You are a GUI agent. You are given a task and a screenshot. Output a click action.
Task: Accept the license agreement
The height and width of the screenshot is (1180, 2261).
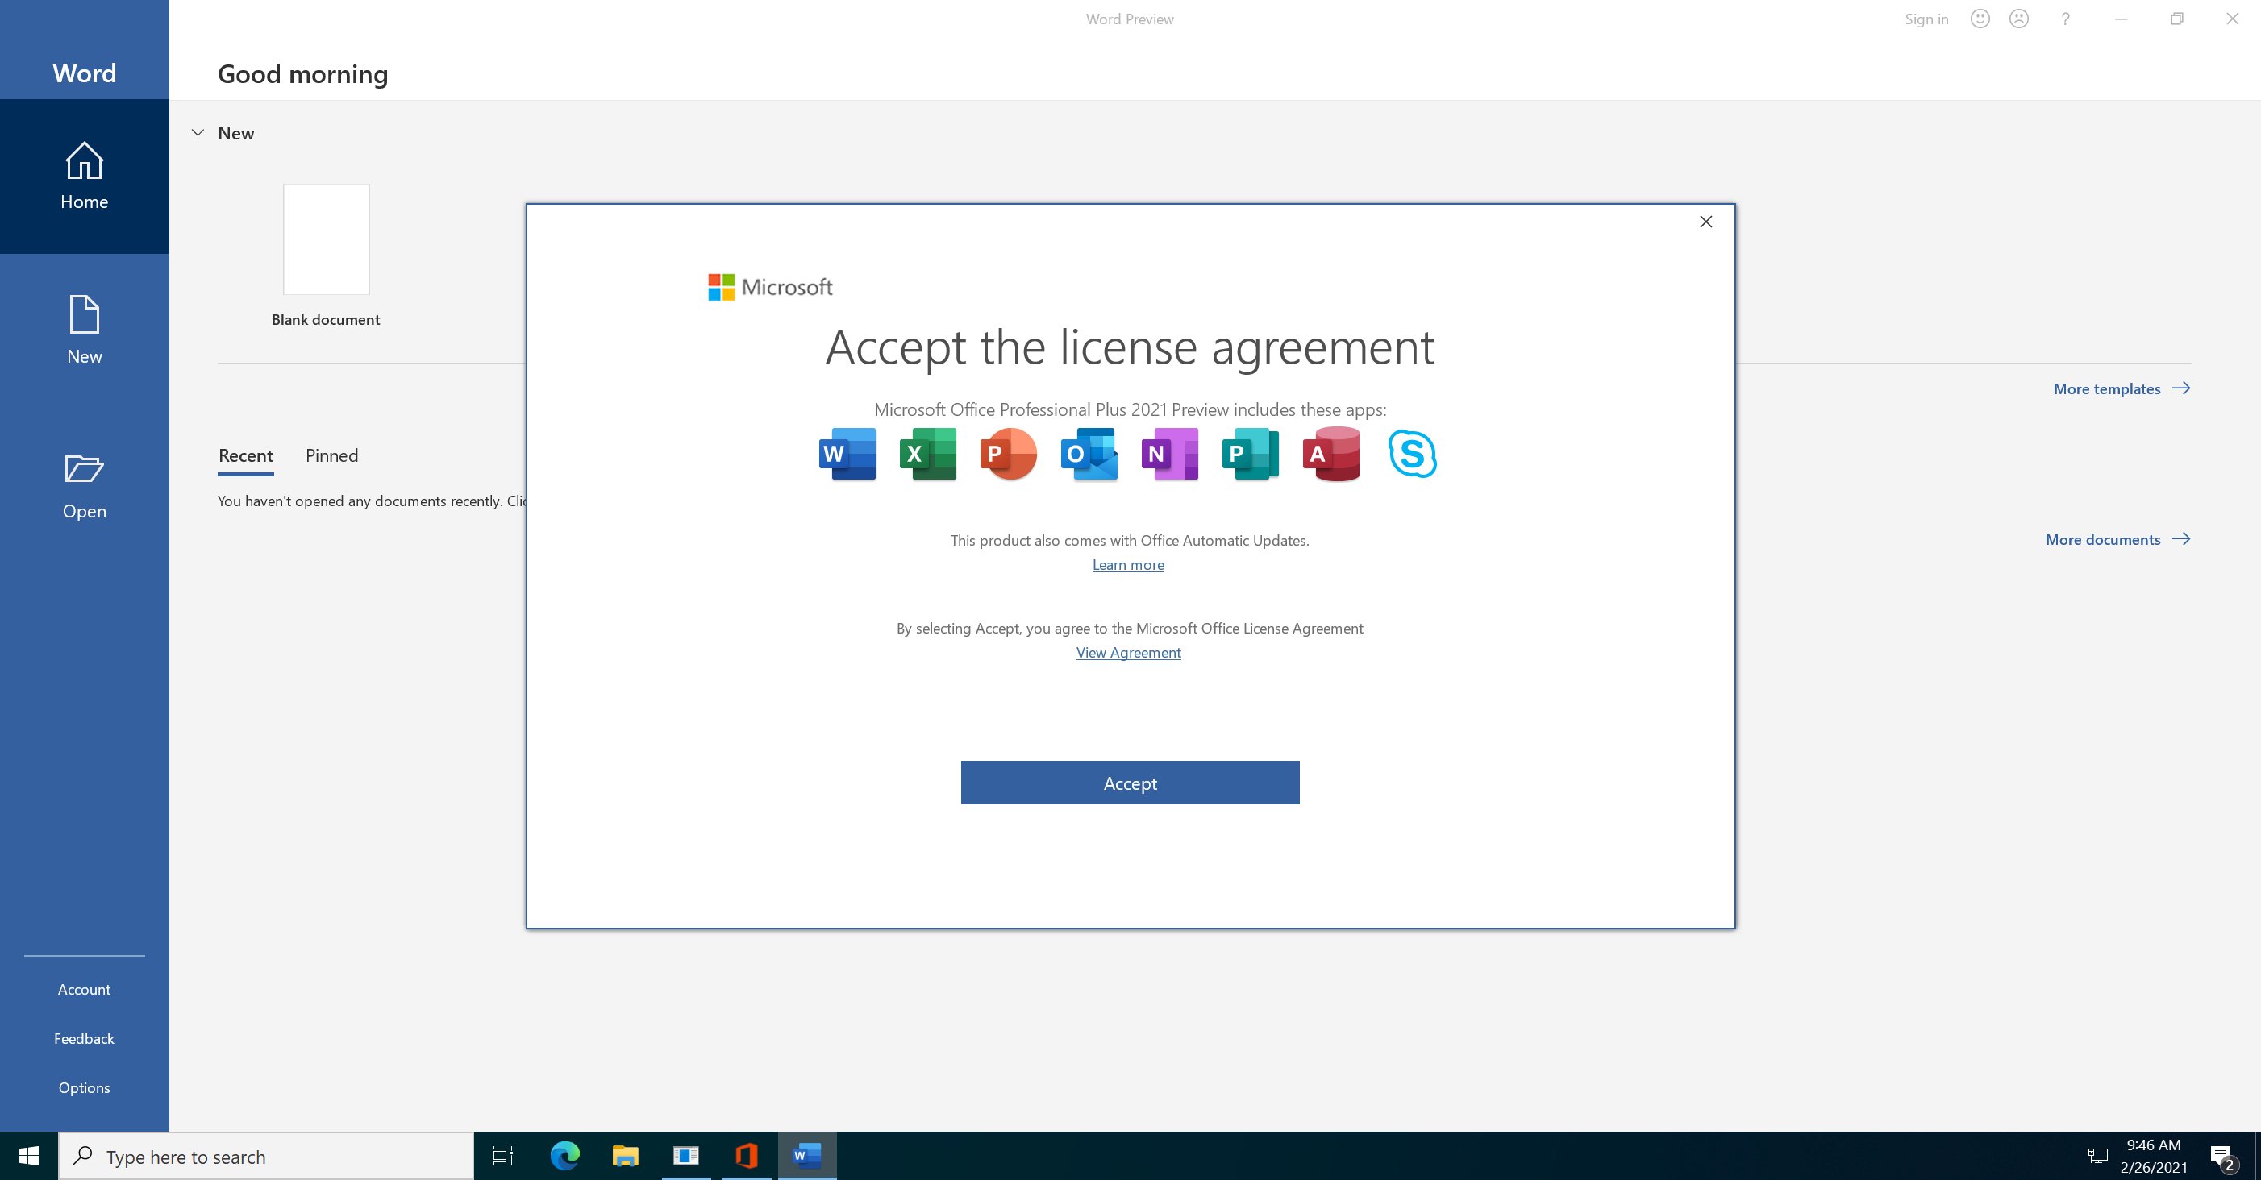click(x=1130, y=783)
